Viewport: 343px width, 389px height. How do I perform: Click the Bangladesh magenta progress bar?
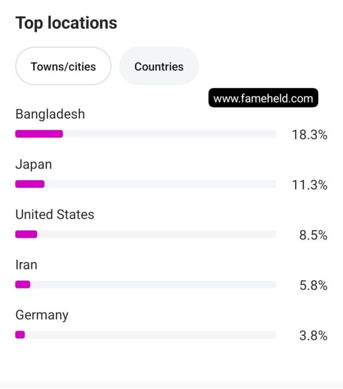tap(39, 134)
